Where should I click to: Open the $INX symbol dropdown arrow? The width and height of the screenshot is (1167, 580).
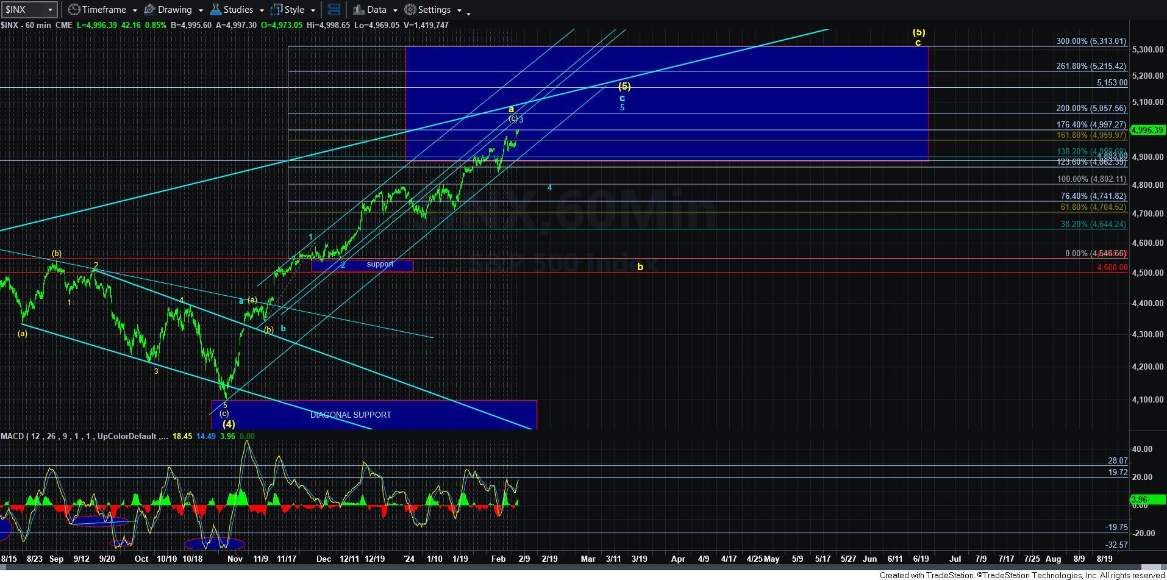pos(50,10)
